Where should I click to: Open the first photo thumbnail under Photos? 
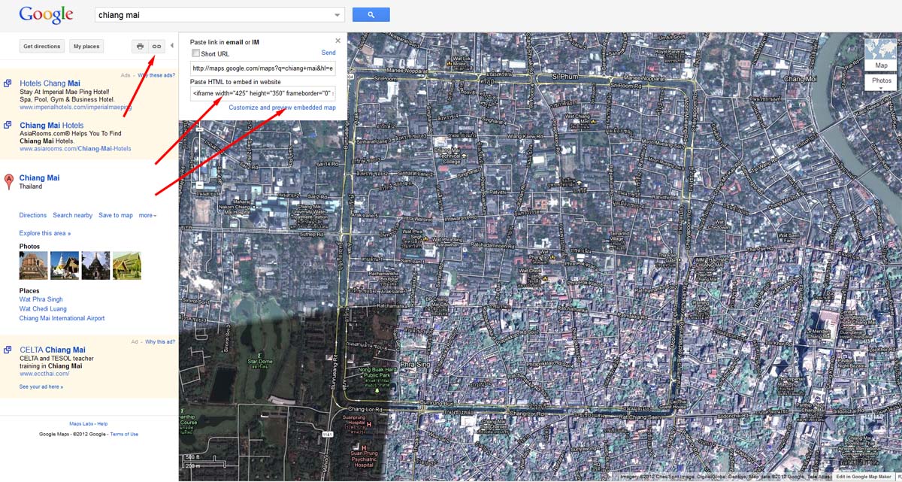point(34,265)
